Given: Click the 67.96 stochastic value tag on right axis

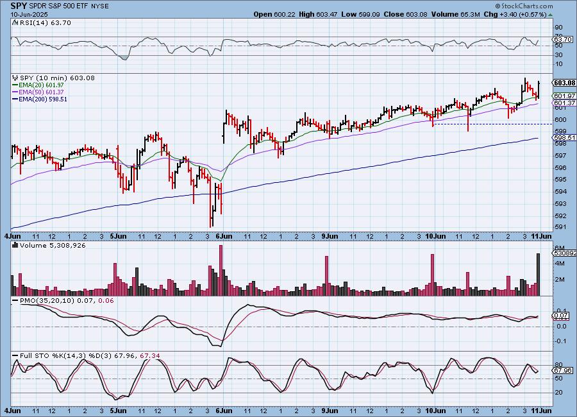Looking at the screenshot, I should [x=563, y=370].
